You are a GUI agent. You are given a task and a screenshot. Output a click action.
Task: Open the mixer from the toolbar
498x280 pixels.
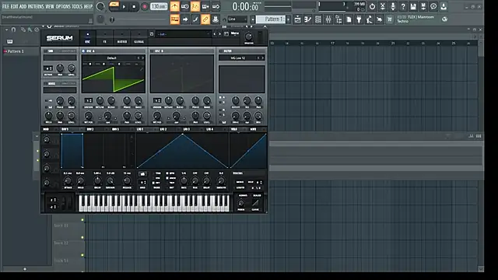[x=328, y=19]
